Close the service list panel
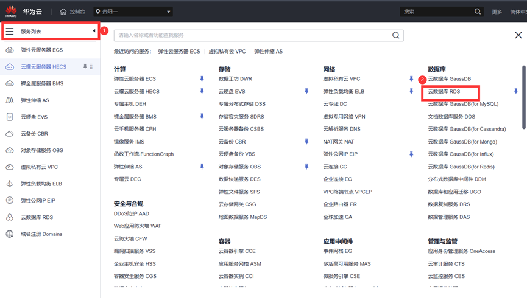 518,35
